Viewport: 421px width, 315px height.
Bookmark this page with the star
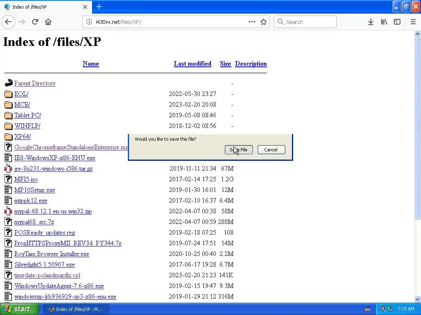[264, 22]
